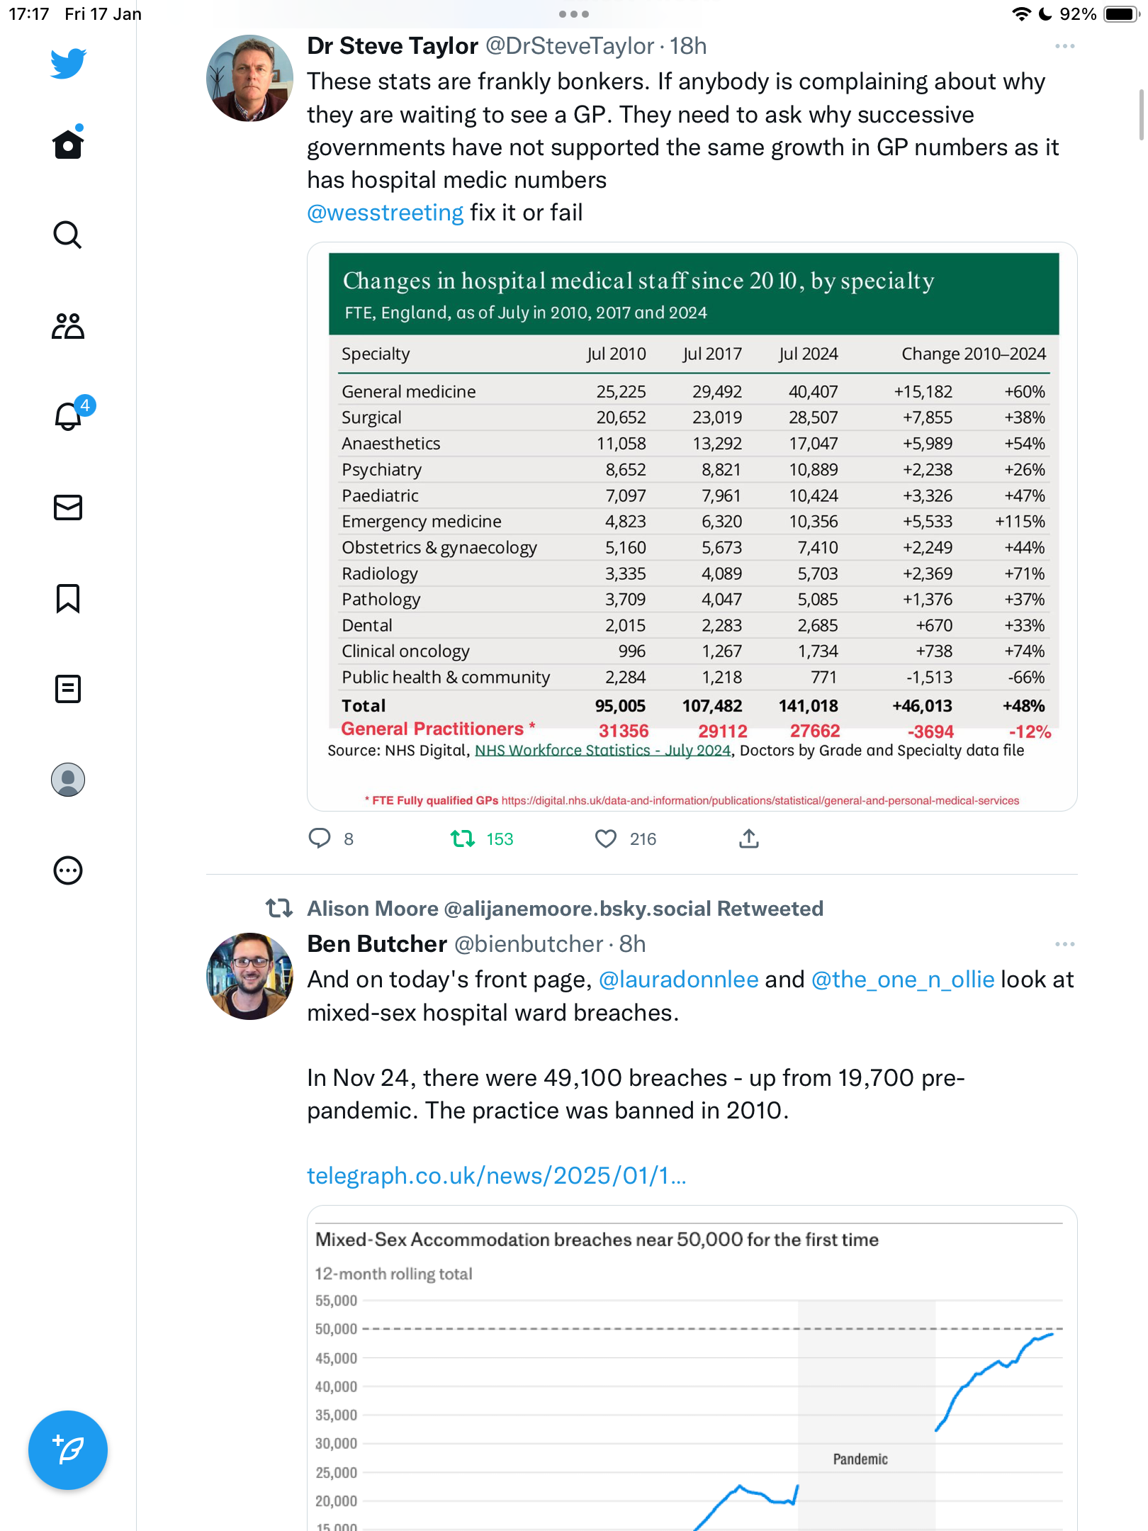This screenshot has width=1148, height=1531.
Task: Open the More circle menu in sidebar
Action: click(x=68, y=870)
